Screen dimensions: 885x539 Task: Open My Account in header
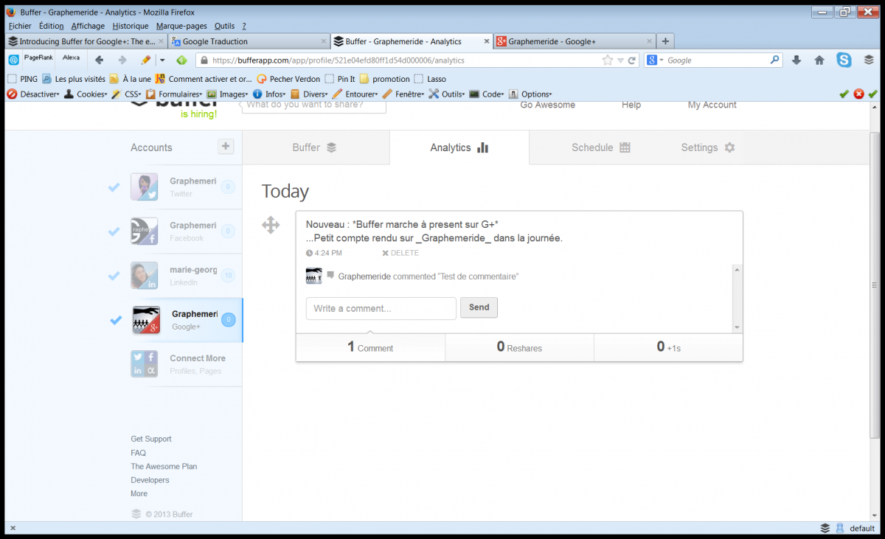712,105
